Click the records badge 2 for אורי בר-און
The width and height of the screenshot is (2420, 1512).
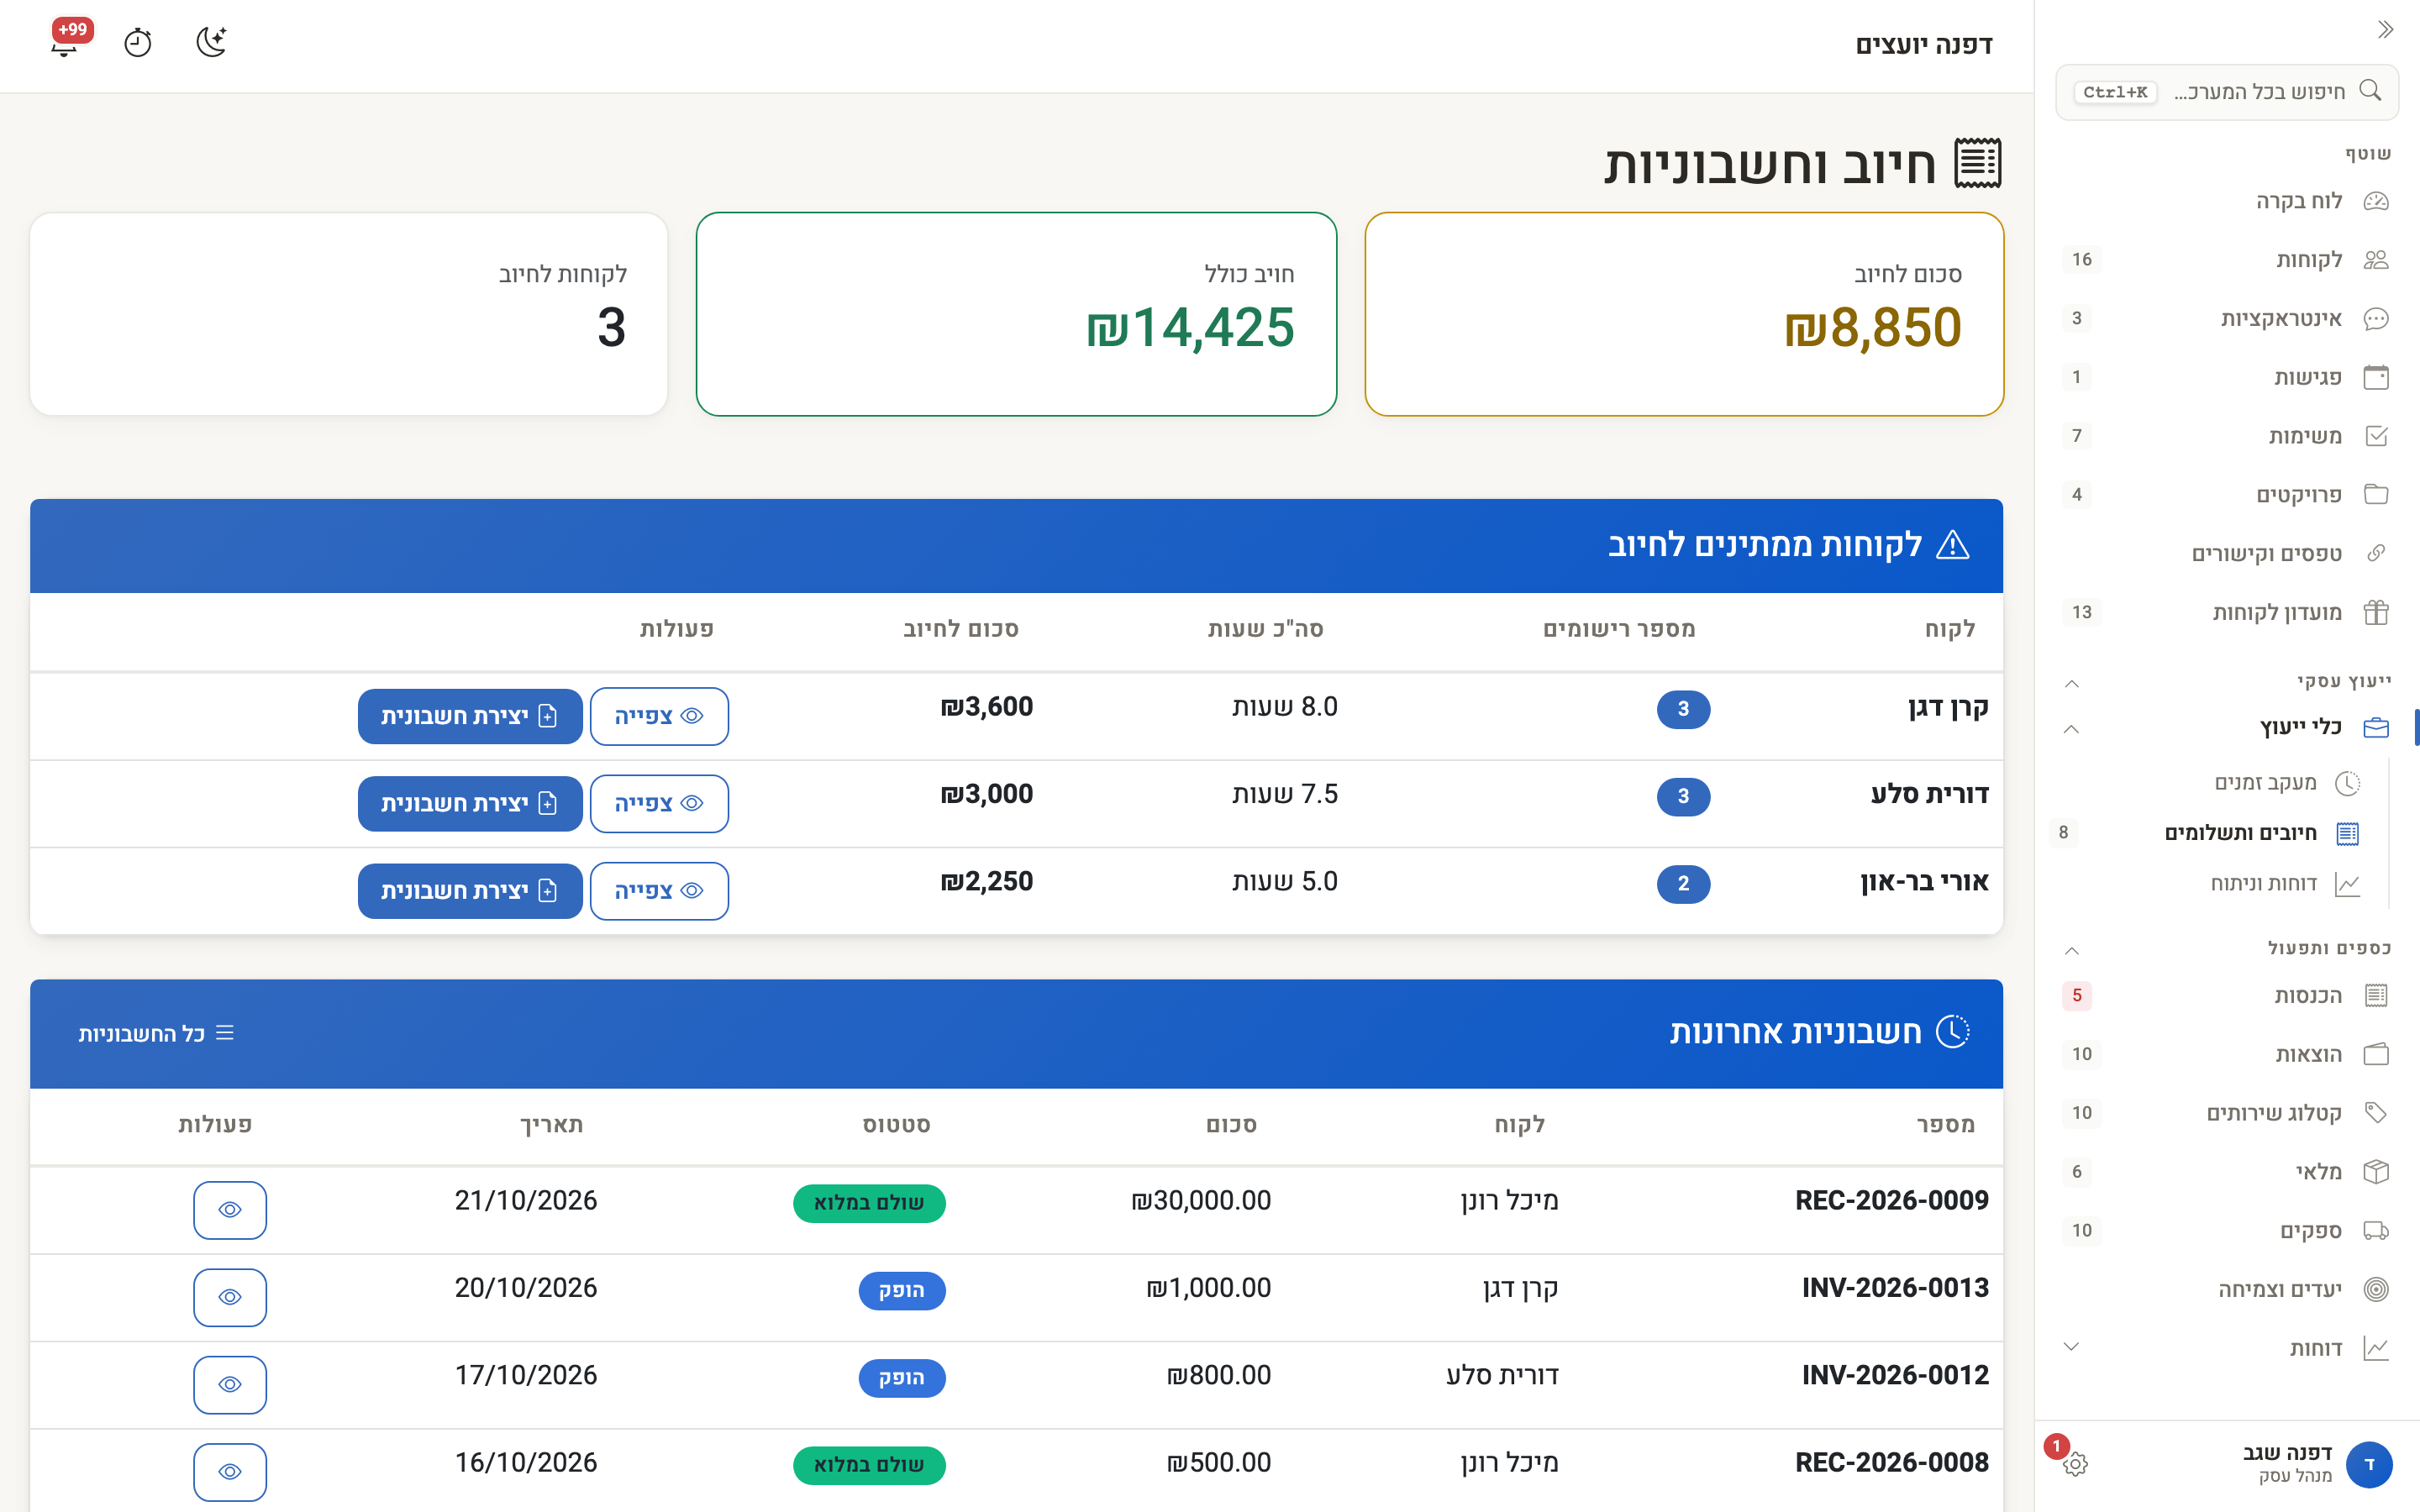click(1683, 884)
